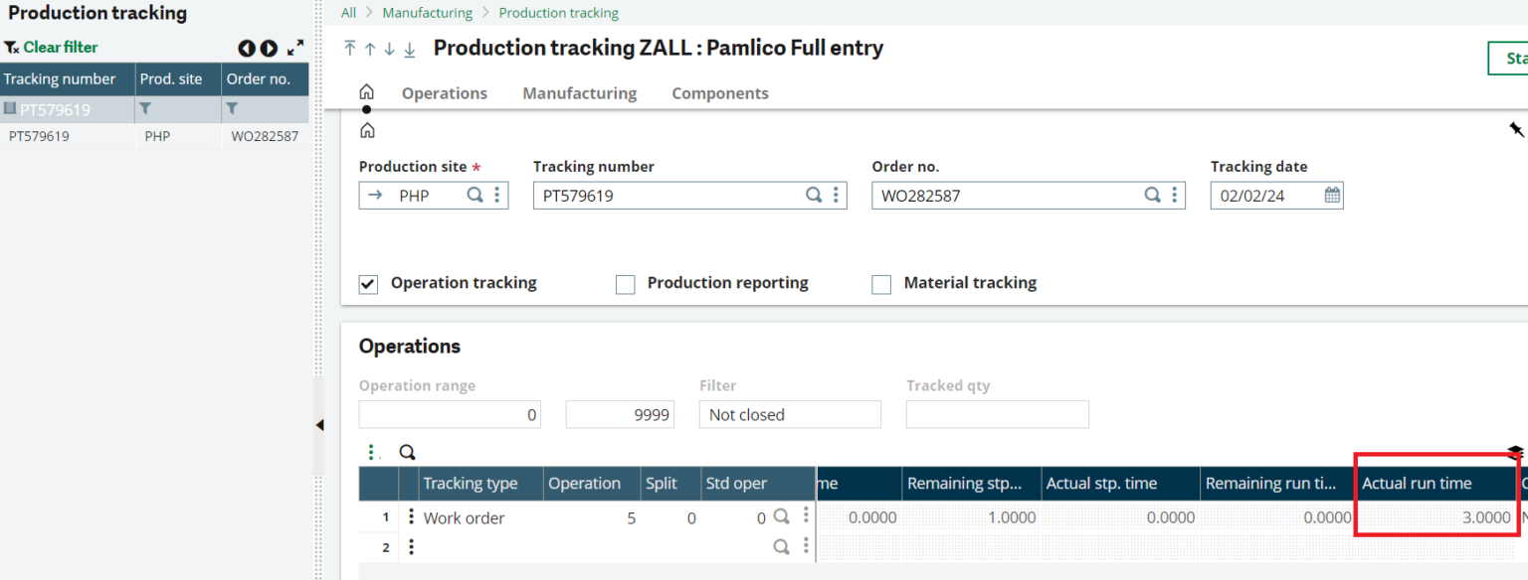Check the Material tracking checkbox

880,284
